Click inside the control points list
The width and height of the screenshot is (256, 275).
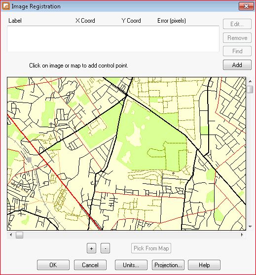pos(113,39)
